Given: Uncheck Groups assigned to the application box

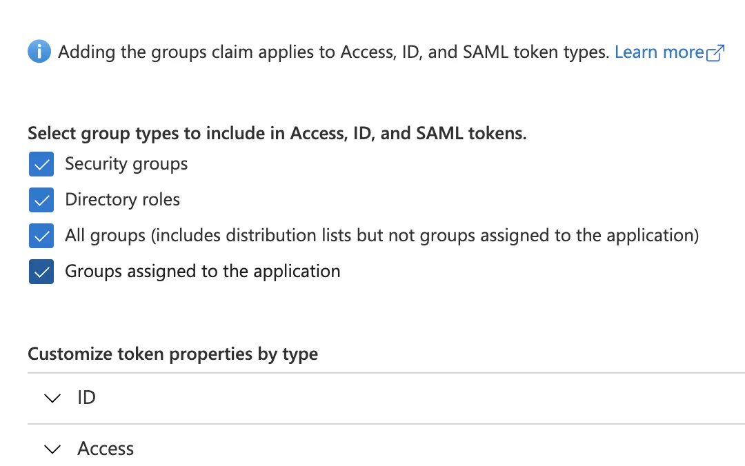Looking at the screenshot, I should pyautogui.click(x=41, y=272).
